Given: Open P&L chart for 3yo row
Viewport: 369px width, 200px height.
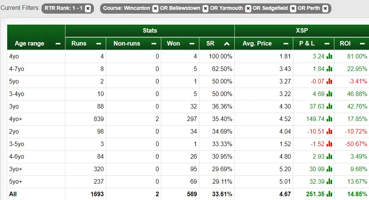Looking at the screenshot, I should pos(329,106).
